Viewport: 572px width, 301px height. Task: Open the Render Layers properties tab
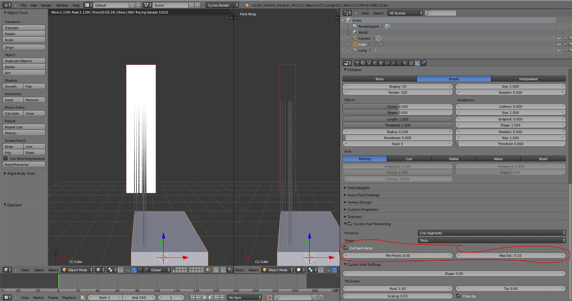click(x=363, y=63)
